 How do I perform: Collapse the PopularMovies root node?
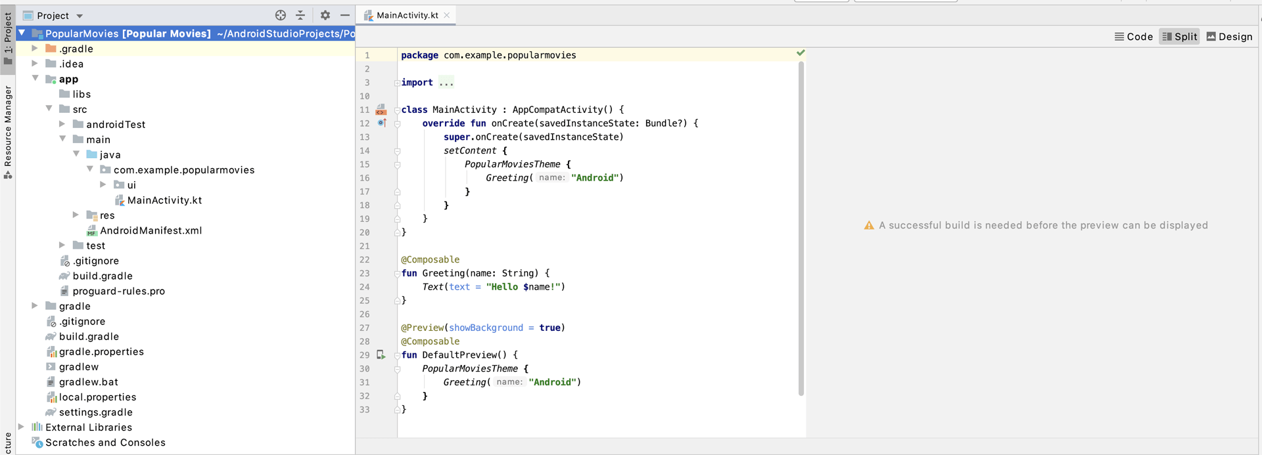22,33
